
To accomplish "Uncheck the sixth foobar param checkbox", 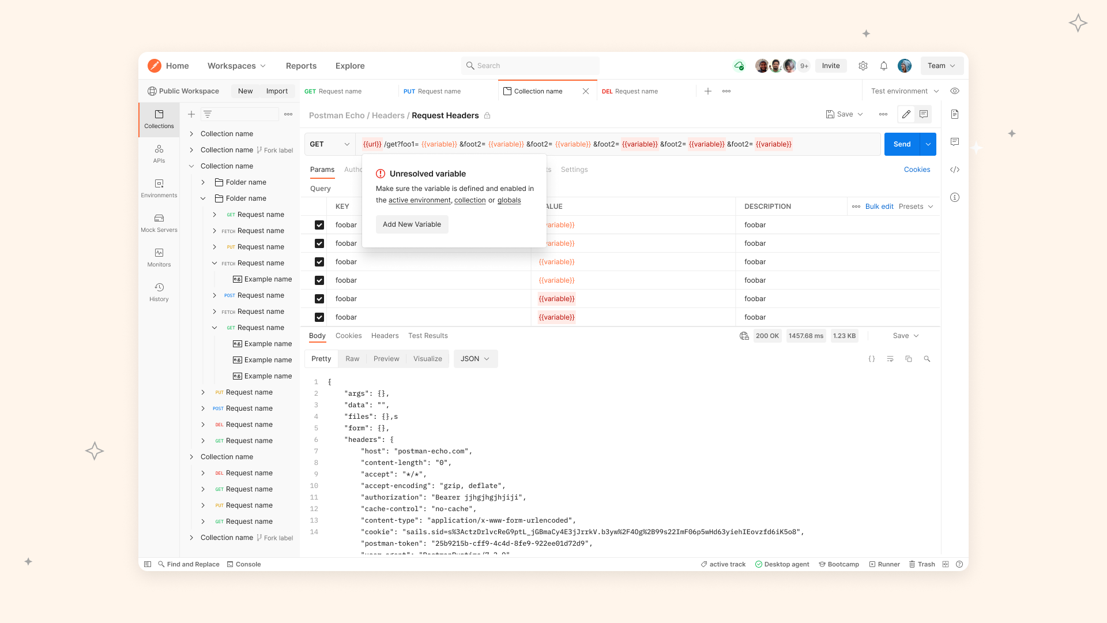I will (319, 317).
